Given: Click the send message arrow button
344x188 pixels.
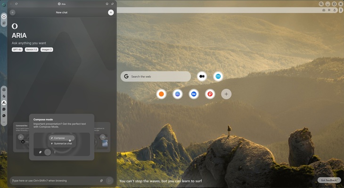Looking at the screenshot, I should tap(109, 181).
